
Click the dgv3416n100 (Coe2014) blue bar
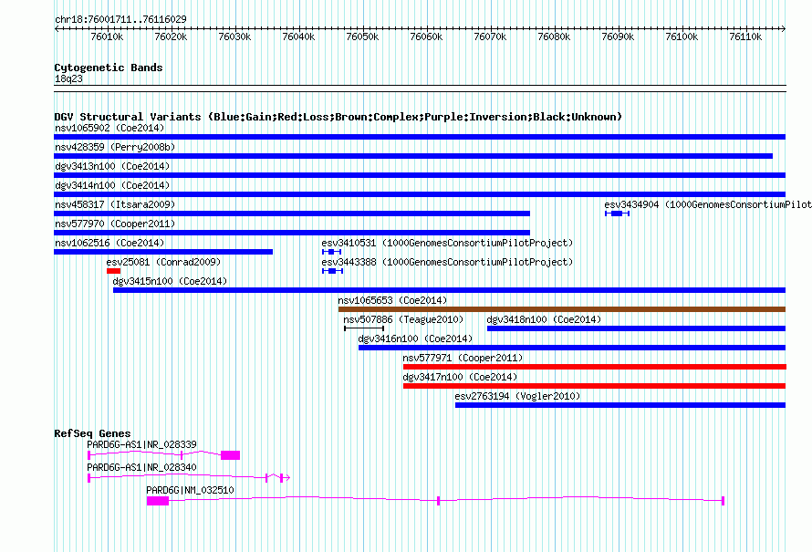pyautogui.click(x=572, y=348)
